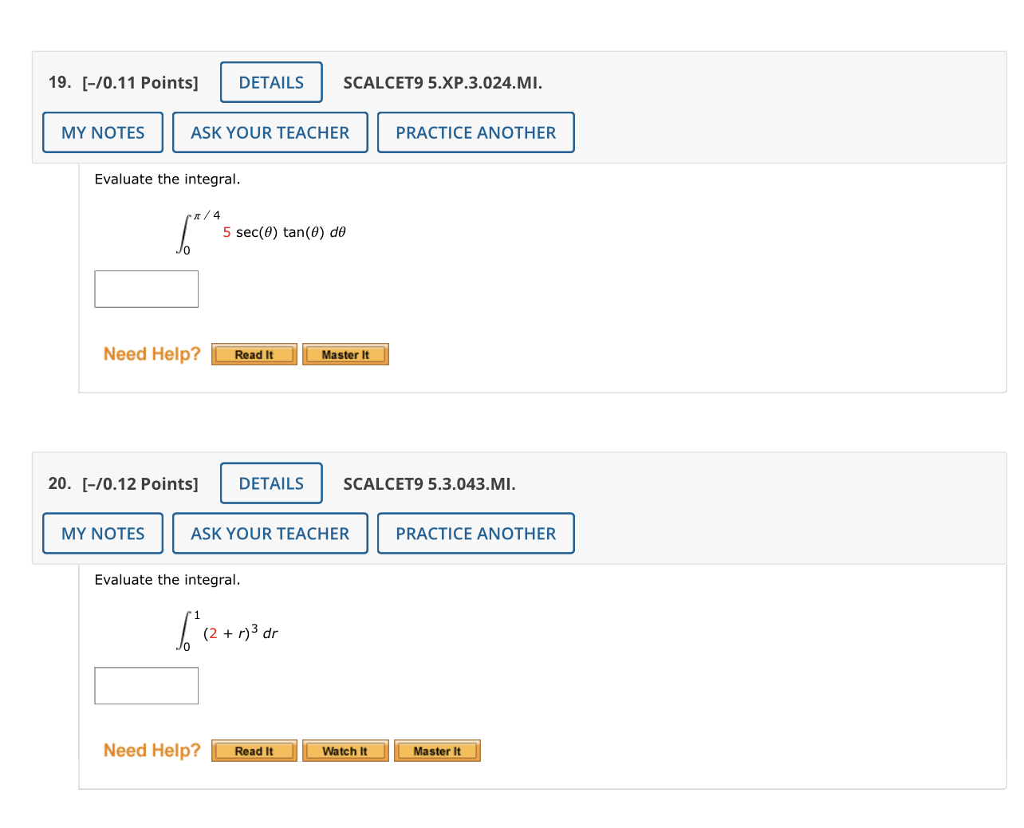This screenshot has width=1024, height=828.
Task: Click the Need Help? label in question 20
Action: point(152,751)
